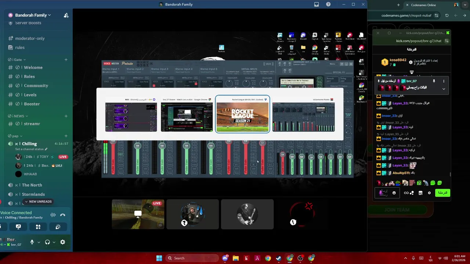This screenshot has width=470, height=264.
Task: Show hidden system tray icons
Action: (405, 258)
